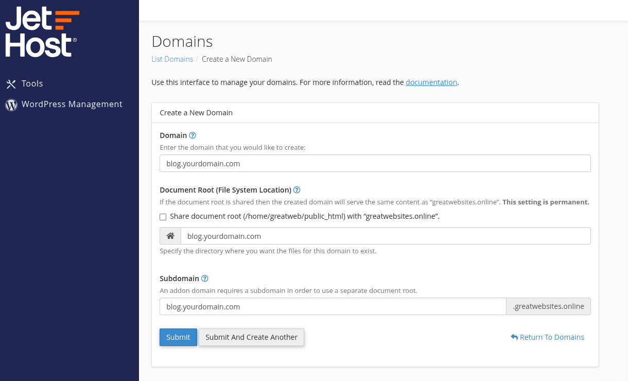Click the Submit button

[x=178, y=337]
